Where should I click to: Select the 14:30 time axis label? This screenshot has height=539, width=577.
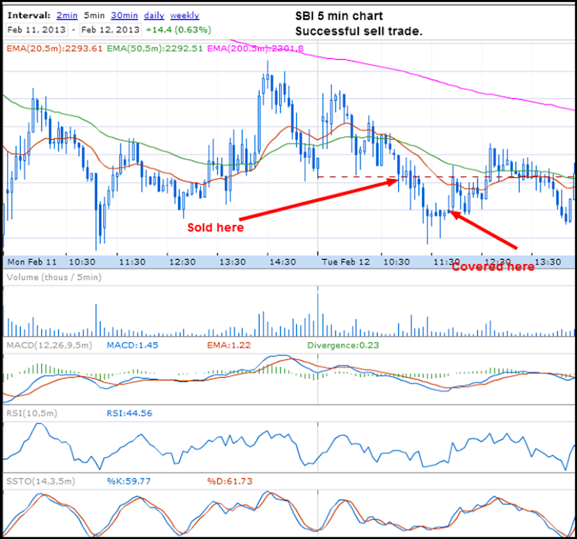point(283,262)
